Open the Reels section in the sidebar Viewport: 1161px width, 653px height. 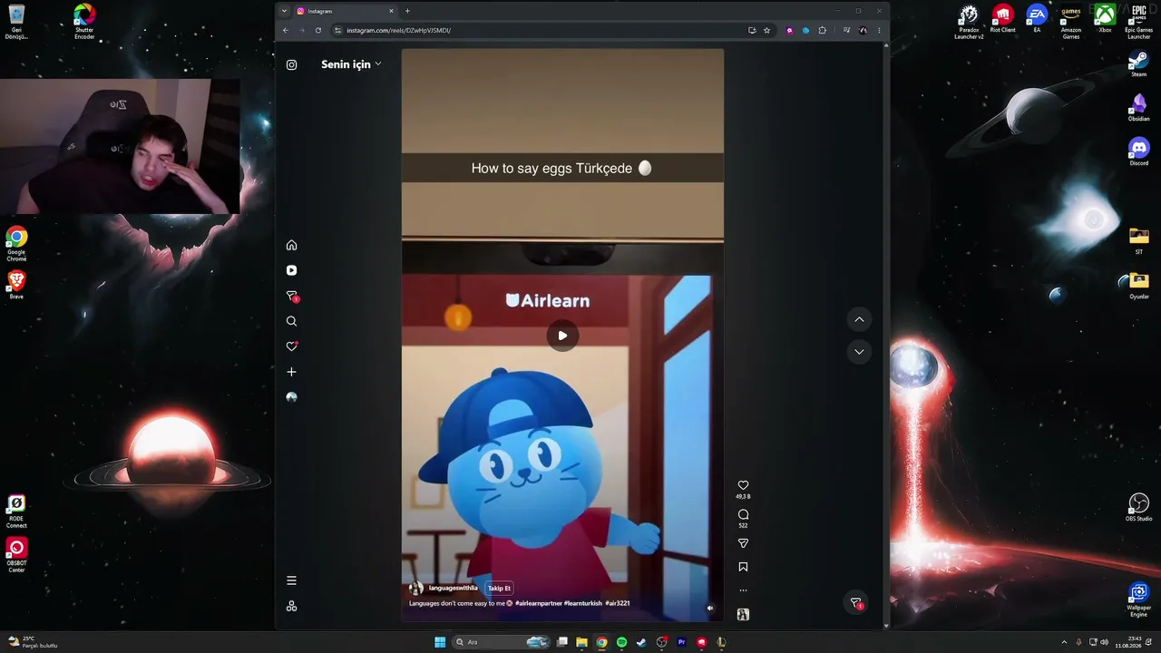(291, 270)
